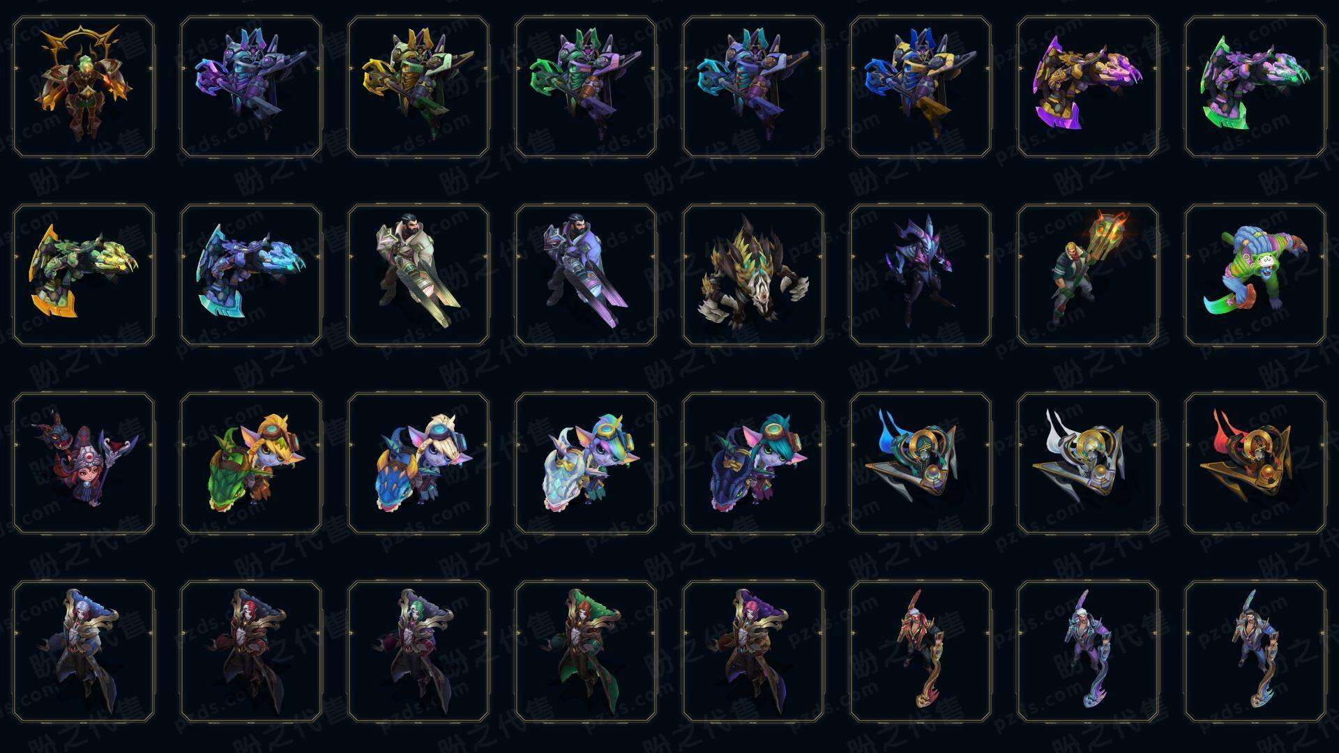Click the red-haired girl with dark puppet
The width and height of the screenshot is (1339, 753).
[x=84, y=463]
